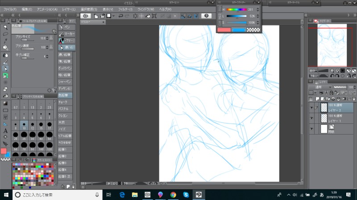This screenshot has height=200, width=357.
Task: Click the Clear (dotted circle) icon
Action: (135, 16)
